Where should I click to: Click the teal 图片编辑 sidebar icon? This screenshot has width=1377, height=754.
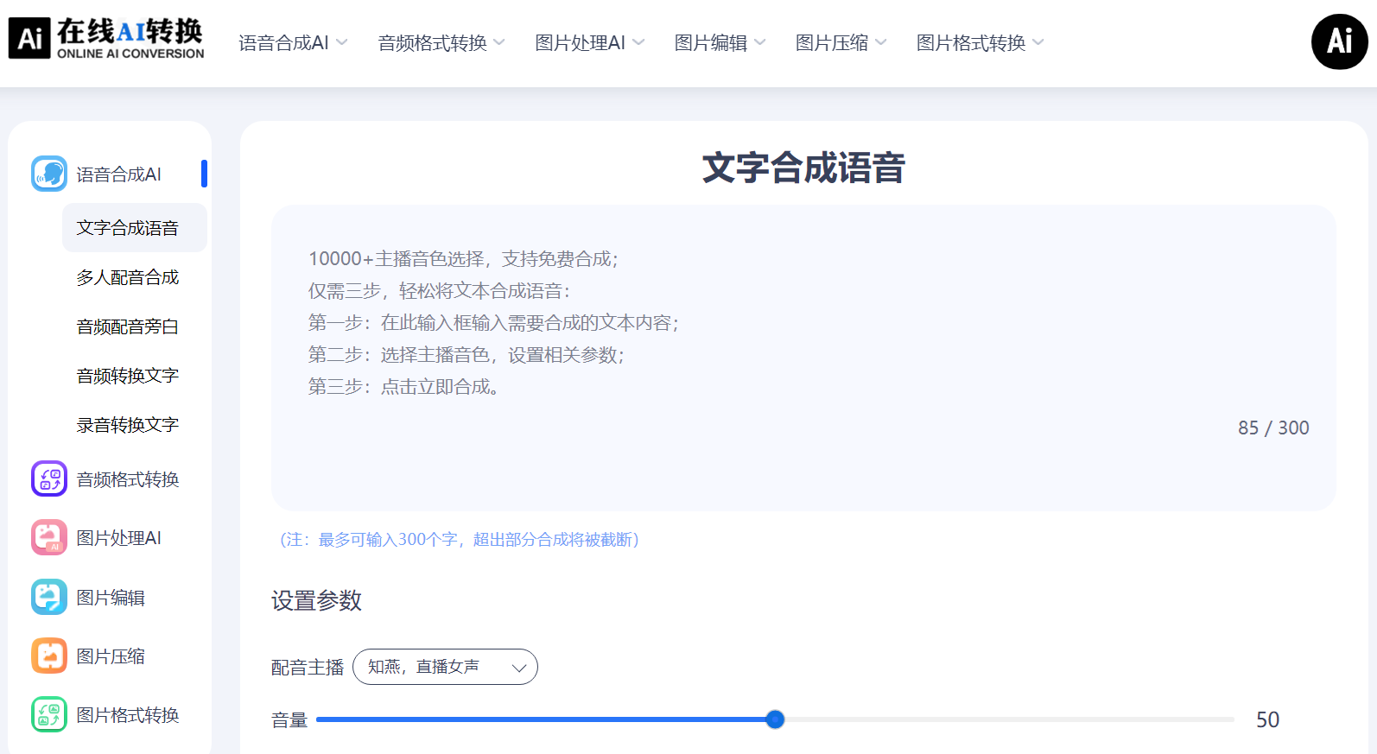pos(49,597)
